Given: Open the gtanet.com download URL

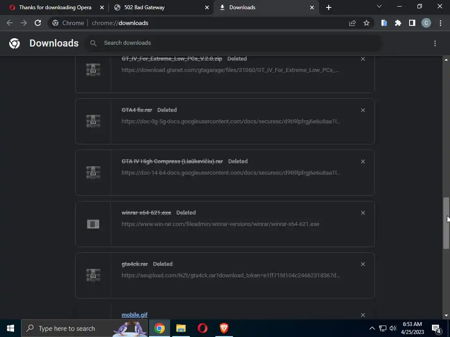Looking at the screenshot, I should click(x=230, y=70).
